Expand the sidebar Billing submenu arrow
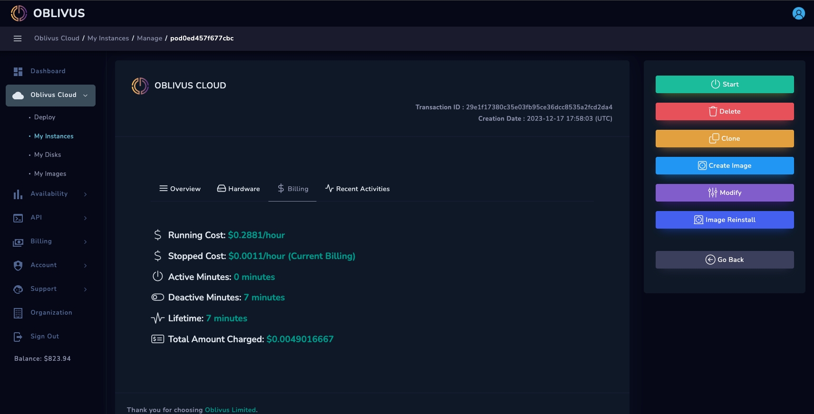The height and width of the screenshot is (414, 814). click(86, 242)
